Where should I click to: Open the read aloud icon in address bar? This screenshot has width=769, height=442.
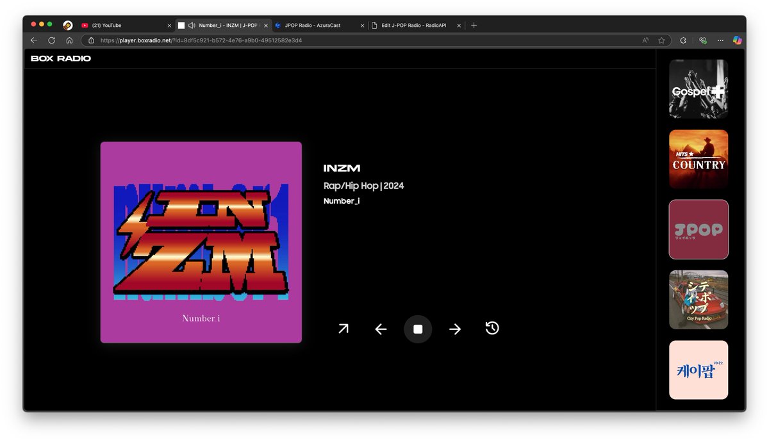coord(645,40)
